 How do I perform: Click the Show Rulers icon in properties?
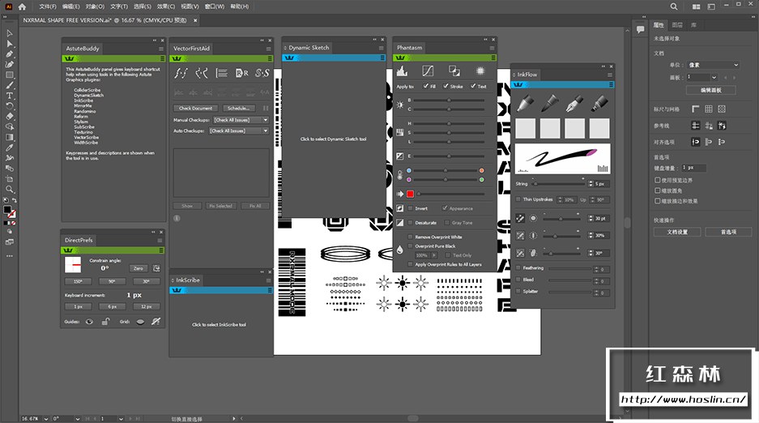pyautogui.click(x=696, y=109)
